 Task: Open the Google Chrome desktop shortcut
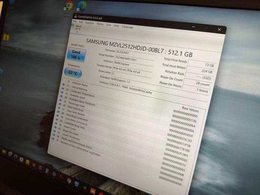tap(68, 6)
